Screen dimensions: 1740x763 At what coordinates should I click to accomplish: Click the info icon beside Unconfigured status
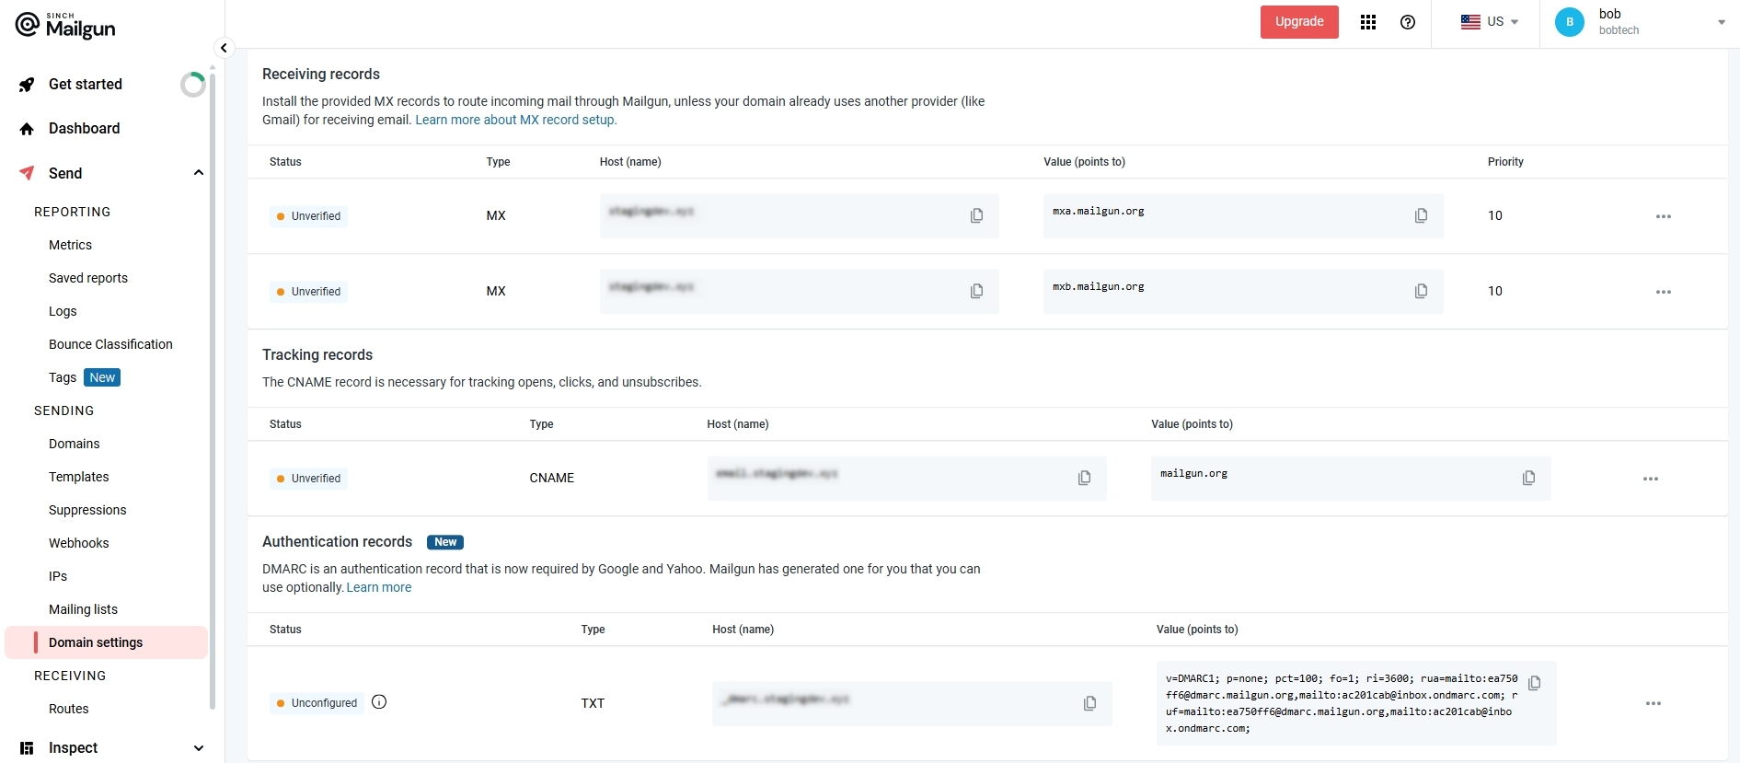click(x=379, y=702)
